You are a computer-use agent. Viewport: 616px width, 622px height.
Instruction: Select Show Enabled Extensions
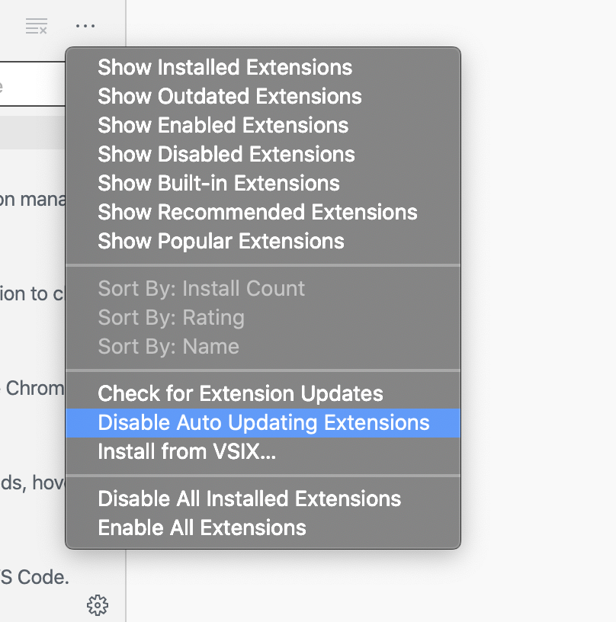click(x=222, y=126)
